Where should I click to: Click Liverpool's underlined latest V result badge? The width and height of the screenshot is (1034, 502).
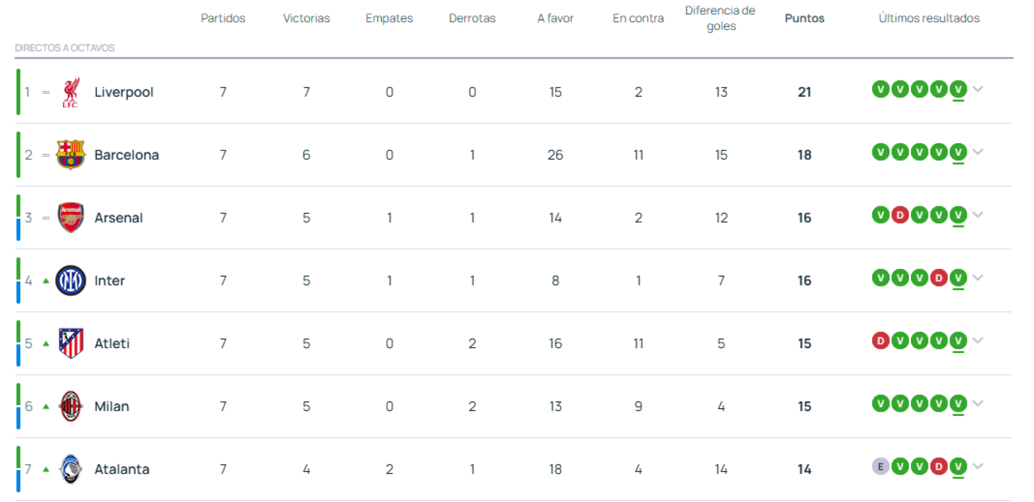tap(958, 90)
